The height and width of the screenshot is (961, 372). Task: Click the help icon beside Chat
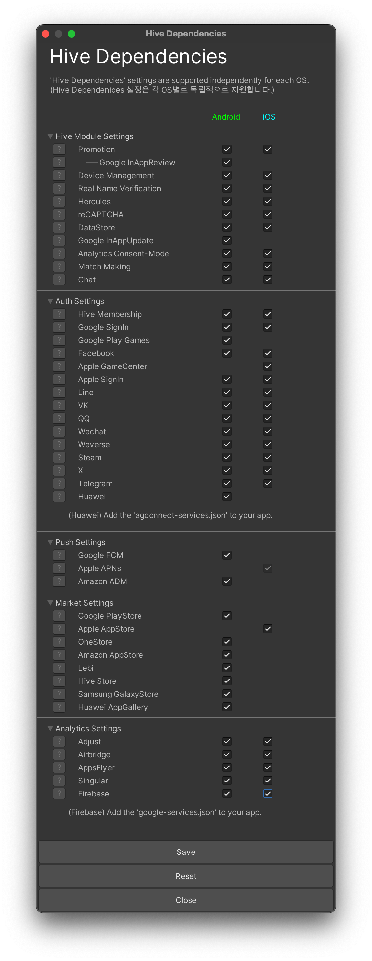pos(59,280)
